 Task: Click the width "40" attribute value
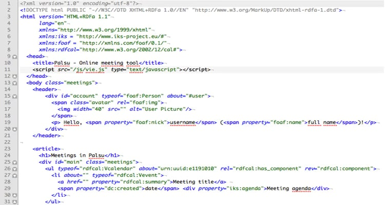(x=98, y=109)
